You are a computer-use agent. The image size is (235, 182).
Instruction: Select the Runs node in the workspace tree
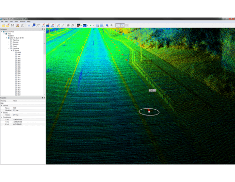[9, 34]
